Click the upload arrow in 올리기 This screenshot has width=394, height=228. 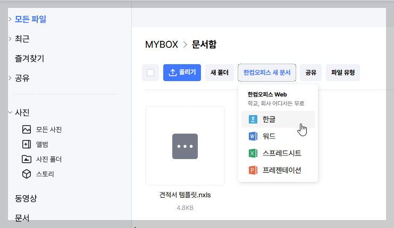(x=173, y=73)
